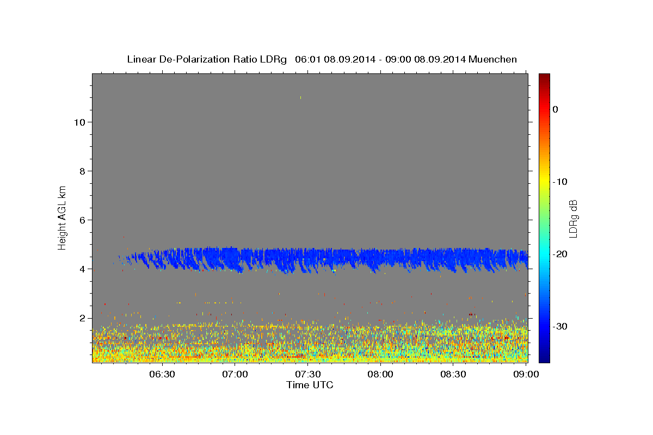Click the 09:00 time tick label
653x435 pixels.
click(526, 374)
